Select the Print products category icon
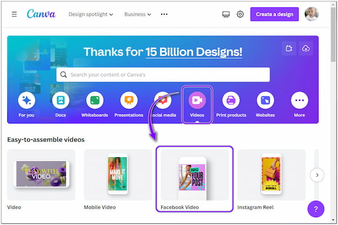This screenshot has width=338, height=225. click(x=231, y=100)
